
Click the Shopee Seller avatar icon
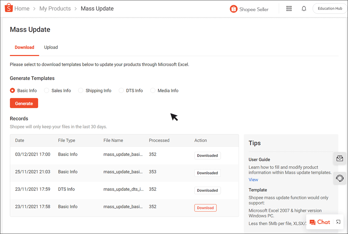click(234, 9)
